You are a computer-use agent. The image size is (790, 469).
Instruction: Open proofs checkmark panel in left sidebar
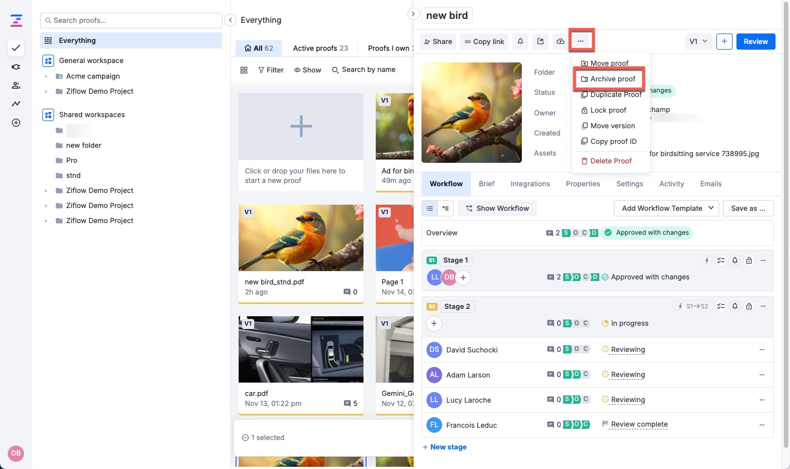[16, 49]
